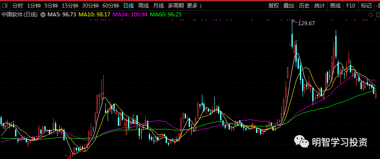Select the 1分钟 period
The image size is (380, 159).
click(34, 6)
